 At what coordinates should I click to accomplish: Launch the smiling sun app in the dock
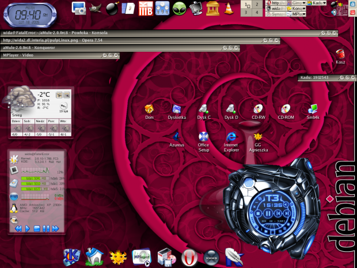pos(117,257)
